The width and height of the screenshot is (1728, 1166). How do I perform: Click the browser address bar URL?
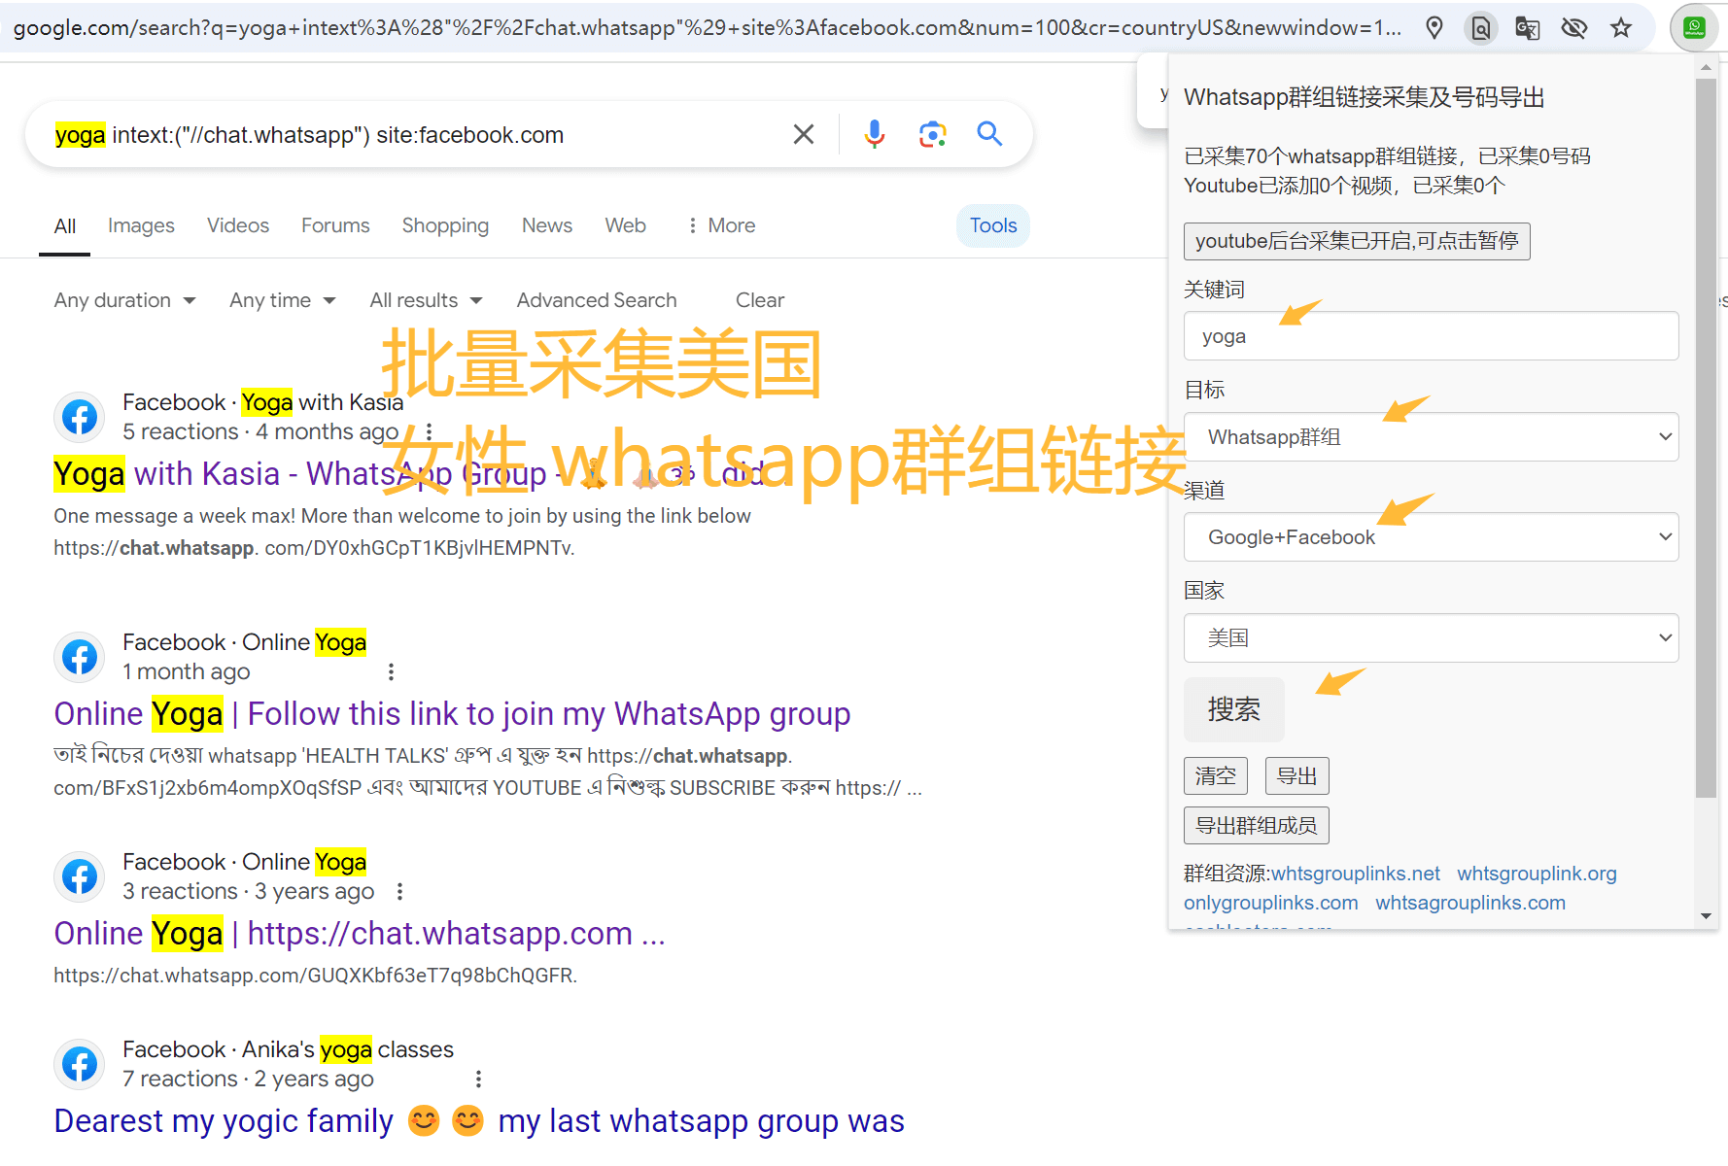pyautogui.click(x=708, y=28)
